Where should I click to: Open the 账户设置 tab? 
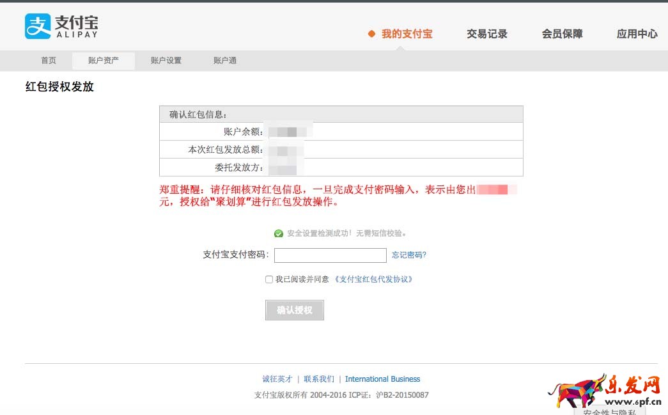(x=165, y=60)
